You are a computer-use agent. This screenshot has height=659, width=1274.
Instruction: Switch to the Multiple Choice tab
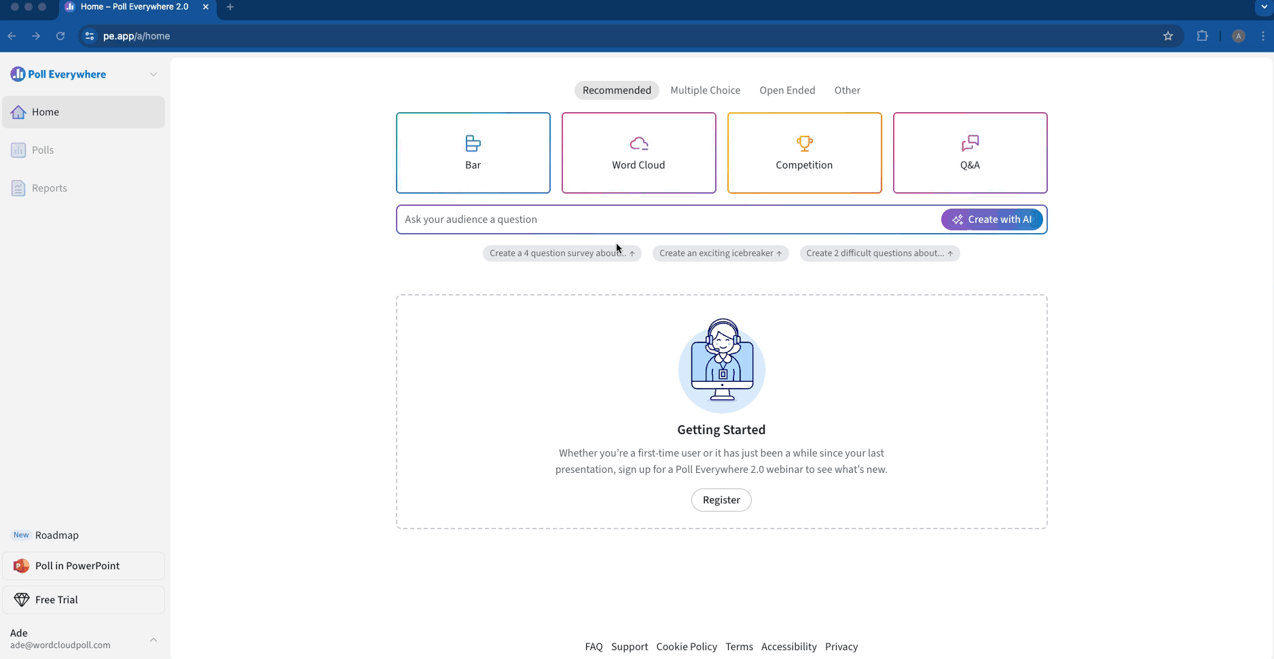706,90
